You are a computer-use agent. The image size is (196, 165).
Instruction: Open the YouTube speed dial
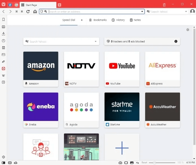pos(122,69)
